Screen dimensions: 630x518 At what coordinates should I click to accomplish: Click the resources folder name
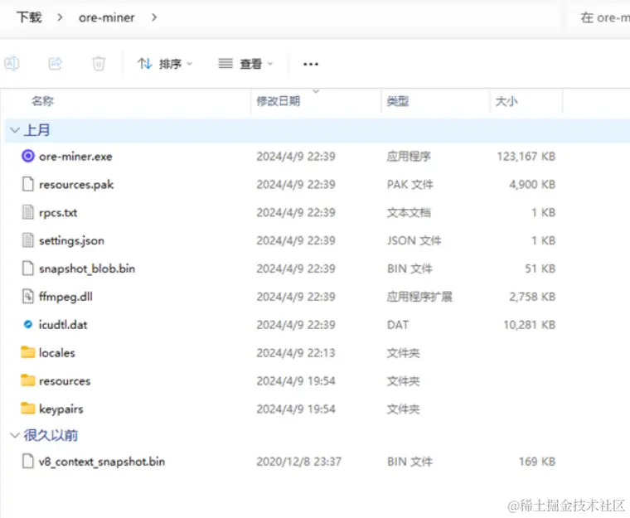65,381
